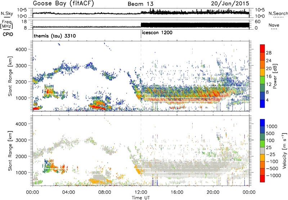Click the 3000 tick of the velocity panel
The image size is (288, 200).
(x=21, y=140)
